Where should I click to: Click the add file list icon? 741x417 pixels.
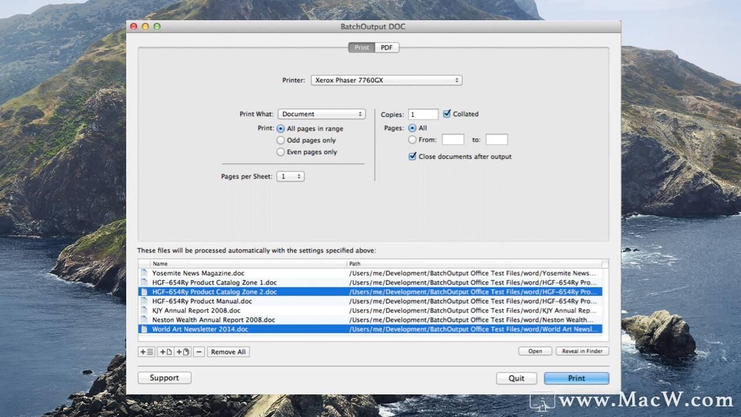pos(146,352)
